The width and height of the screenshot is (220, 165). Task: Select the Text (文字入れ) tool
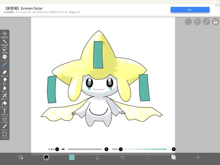[5, 112]
